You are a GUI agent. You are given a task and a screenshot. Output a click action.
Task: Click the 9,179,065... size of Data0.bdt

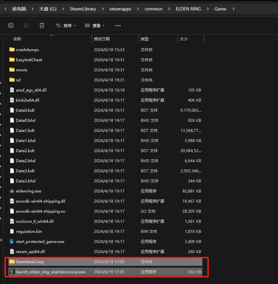click(191, 110)
